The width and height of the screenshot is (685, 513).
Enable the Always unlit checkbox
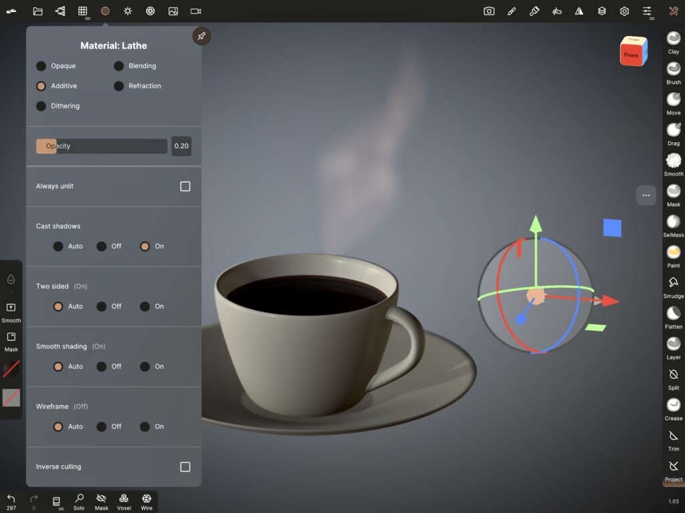click(x=185, y=186)
